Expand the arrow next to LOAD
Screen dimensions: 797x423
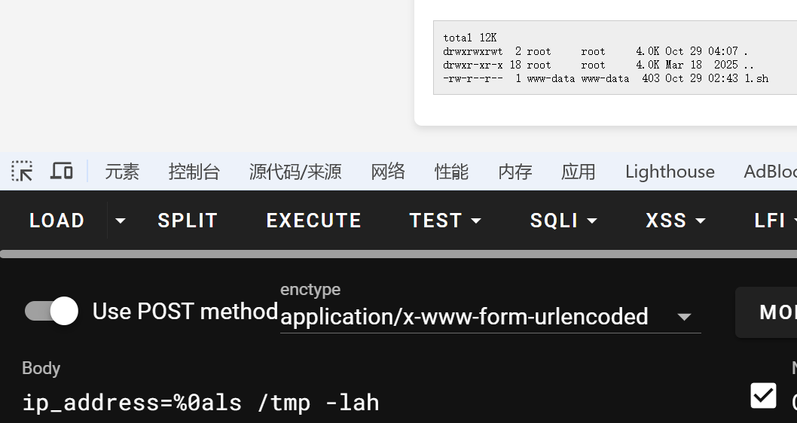[120, 221]
